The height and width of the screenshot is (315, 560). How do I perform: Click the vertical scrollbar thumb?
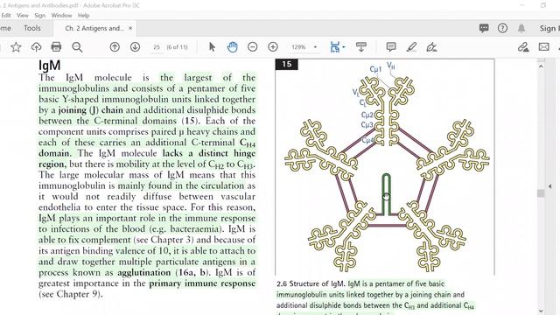click(x=541, y=193)
